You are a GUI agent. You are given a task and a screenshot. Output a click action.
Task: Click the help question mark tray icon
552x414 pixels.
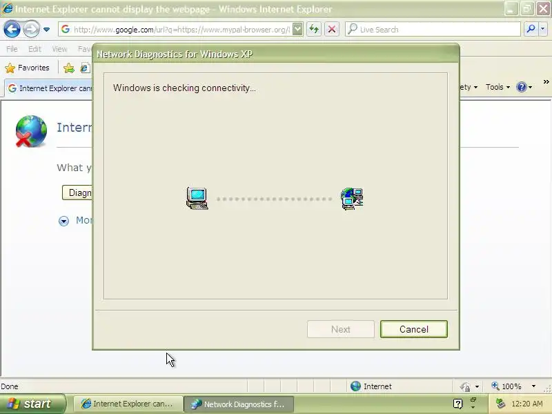457,404
